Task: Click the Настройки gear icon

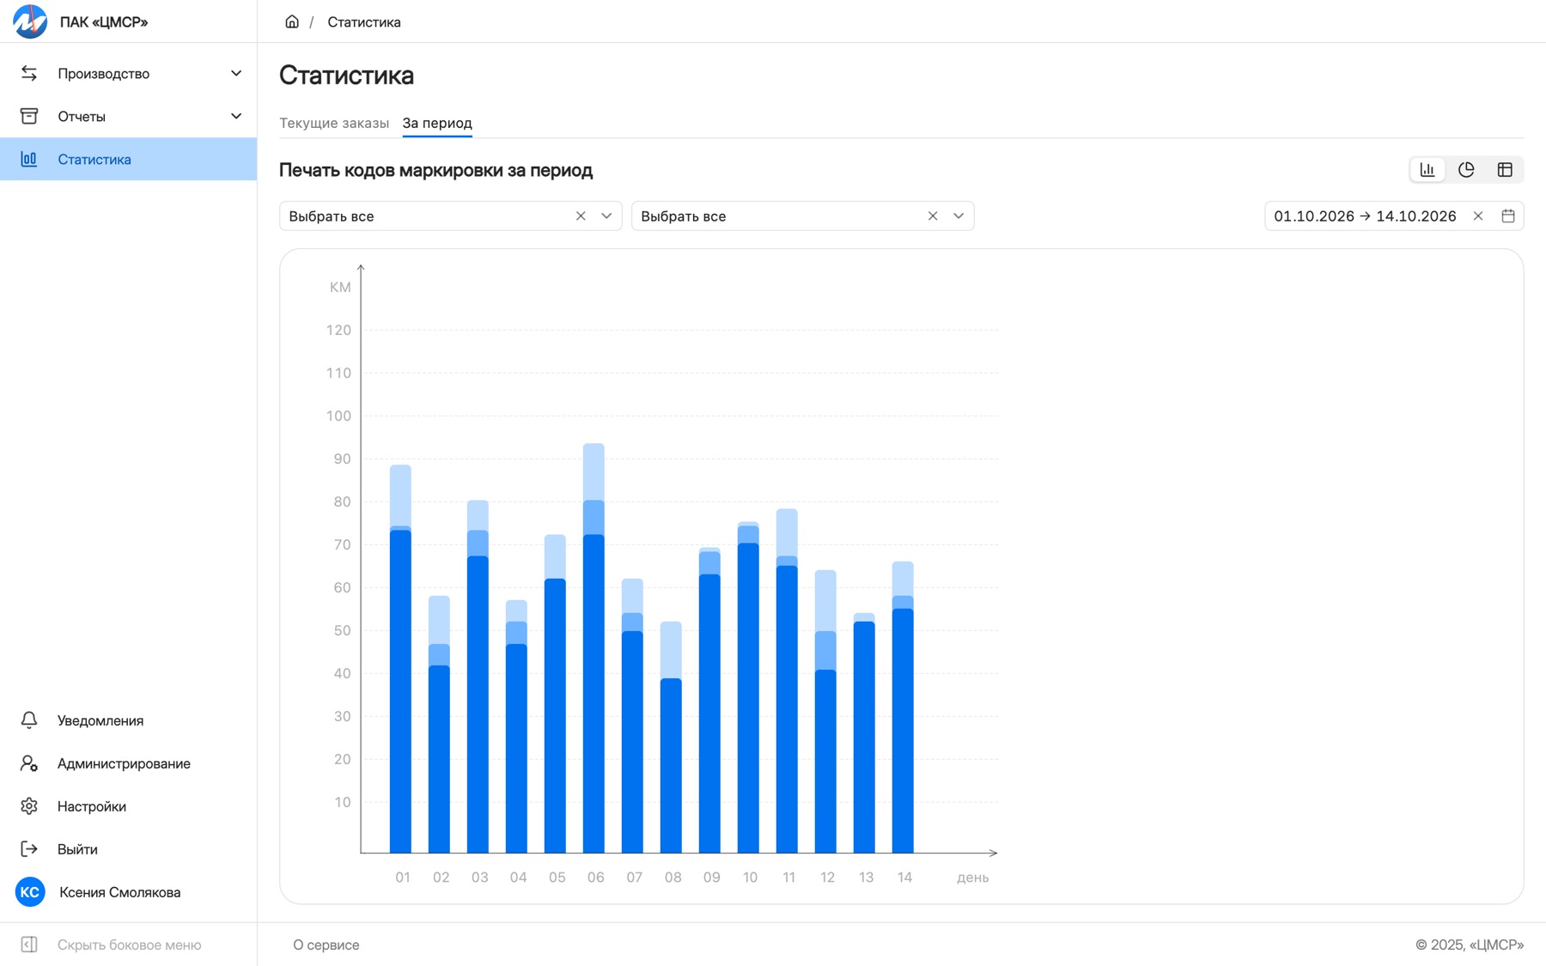Action: [x=29, y=806]
